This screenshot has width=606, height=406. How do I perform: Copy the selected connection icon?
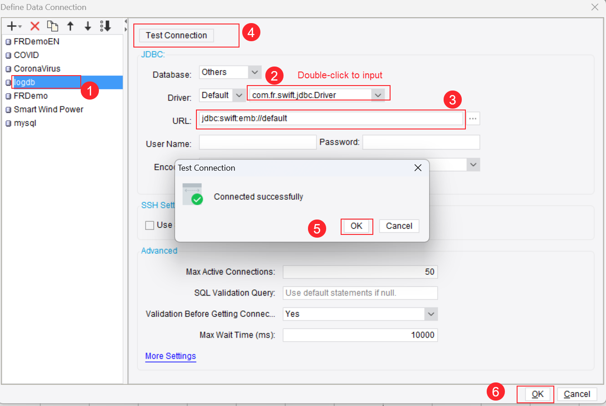click(53, 26)
